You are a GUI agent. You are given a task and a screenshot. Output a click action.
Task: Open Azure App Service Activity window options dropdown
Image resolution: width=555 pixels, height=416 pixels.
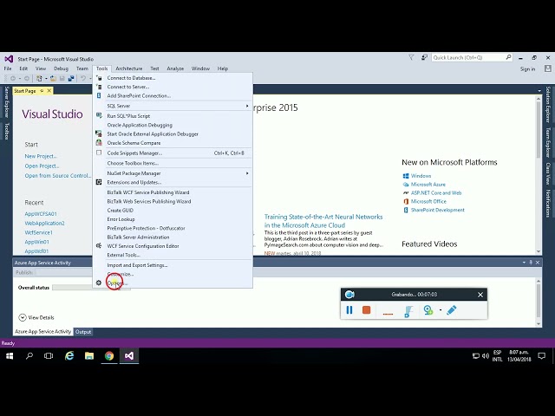[524, 263]
